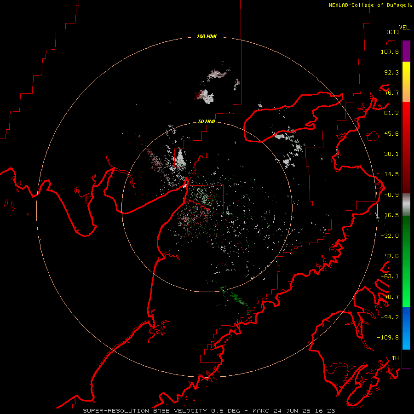Screen dimensions: 414x414
Task: Click the 76.7 velocity scale value
Action: click(x=391, y=92)
